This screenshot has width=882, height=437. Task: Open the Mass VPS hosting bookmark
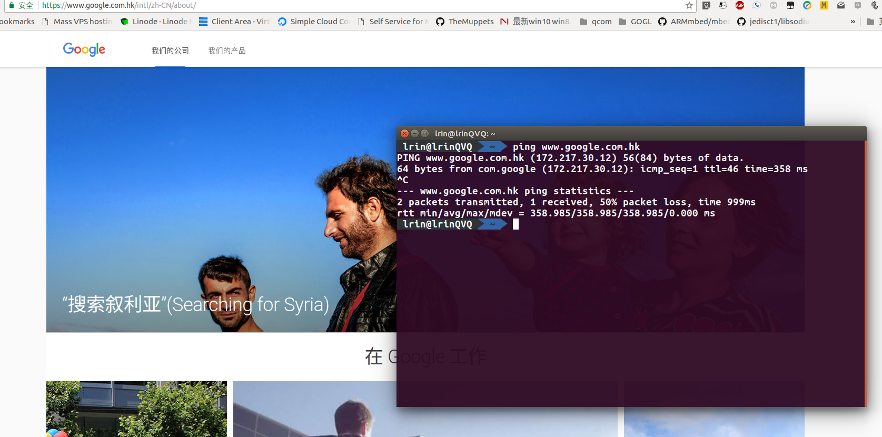pos(77,22)
